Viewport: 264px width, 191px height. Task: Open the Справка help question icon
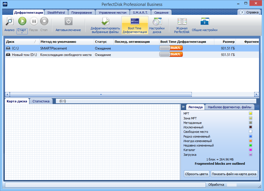point(242,12)
